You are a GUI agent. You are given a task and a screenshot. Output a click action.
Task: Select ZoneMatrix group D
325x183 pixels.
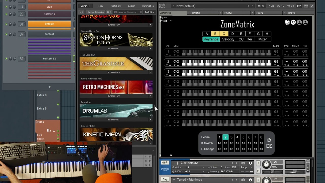[x=232, y=34]
